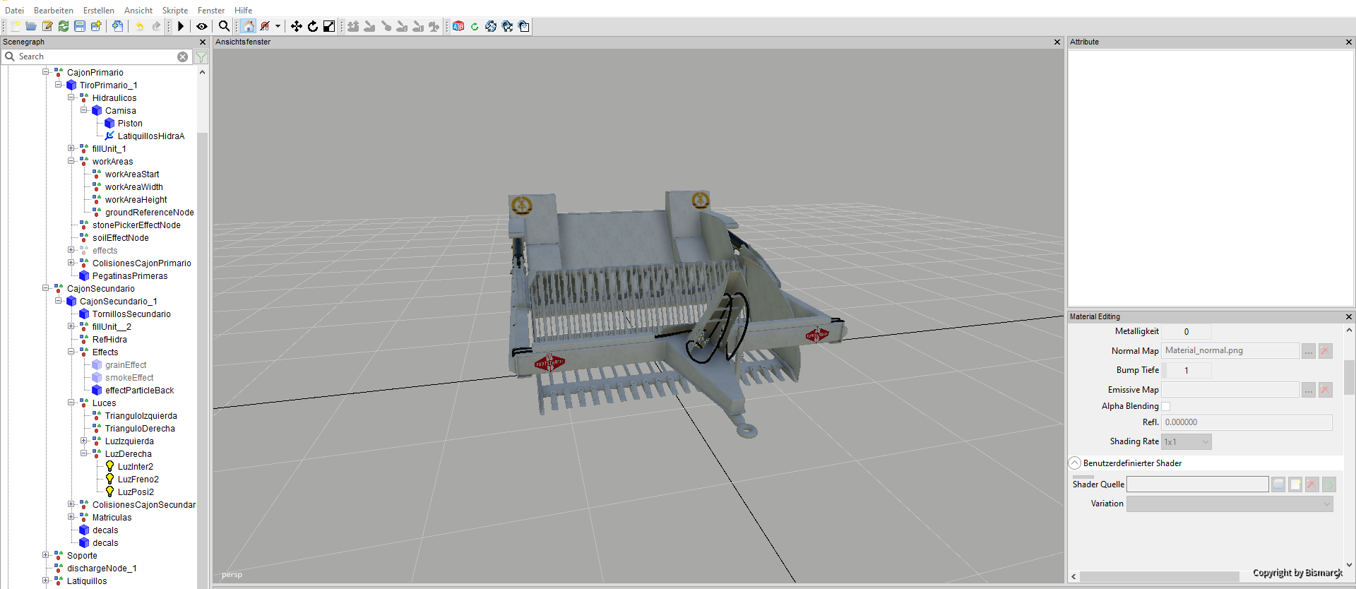This screenshot has height=589, width=1356.
Task: Click the Undo arrow icon
Action: pyautogui.click(x=140, y=26)
